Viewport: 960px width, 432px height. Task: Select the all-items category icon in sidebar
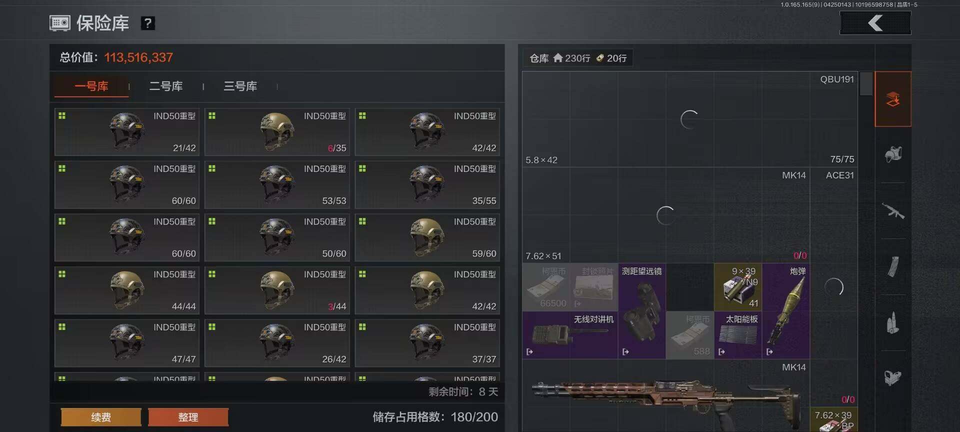[x=893, y=99]
